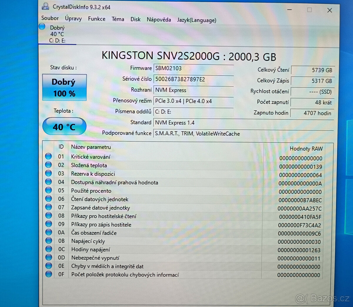The image size is (353, 307).
Task: Click status icon for Příkazy pro hostitelské čtení
Action: [49, 215]
